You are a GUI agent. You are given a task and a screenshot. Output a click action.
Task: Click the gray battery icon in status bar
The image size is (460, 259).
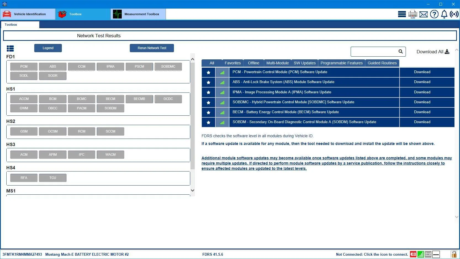(428, 254)
